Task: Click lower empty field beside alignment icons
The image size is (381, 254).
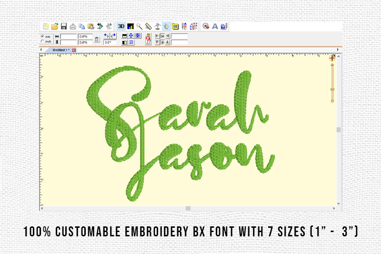Action: tap(180, 42)
